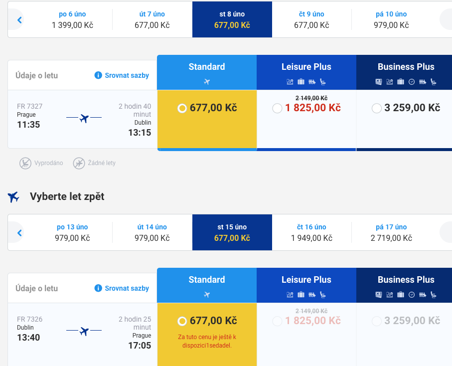Screen dimensions: 452x366
Task: Open Srovnat sazby link for return flight
Action: (127, 288)
